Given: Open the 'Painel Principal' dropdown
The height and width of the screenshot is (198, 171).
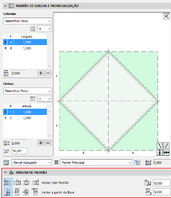Looking at the screenshot, I should tap(96, 162).
